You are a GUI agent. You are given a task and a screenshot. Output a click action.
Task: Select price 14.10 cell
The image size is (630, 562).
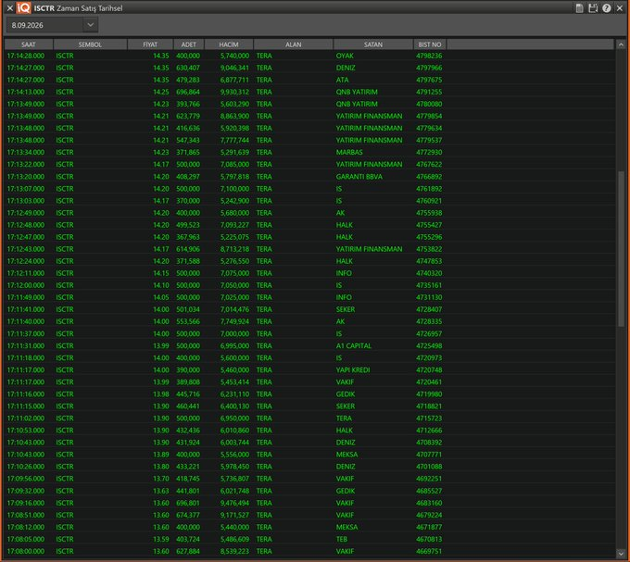pos(160,285)
